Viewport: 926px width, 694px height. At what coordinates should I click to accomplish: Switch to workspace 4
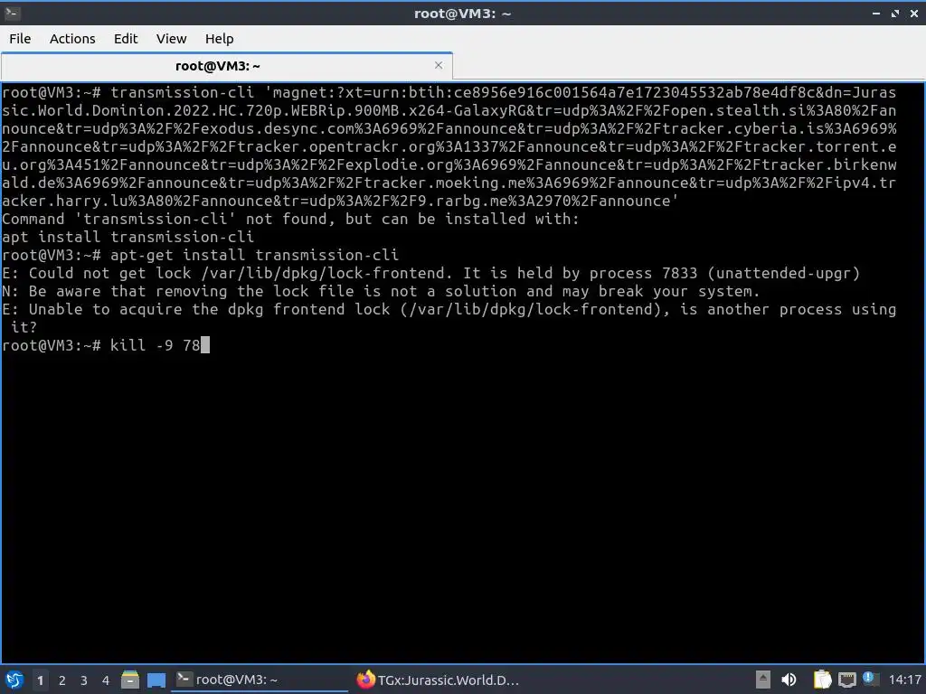point(106,680)
